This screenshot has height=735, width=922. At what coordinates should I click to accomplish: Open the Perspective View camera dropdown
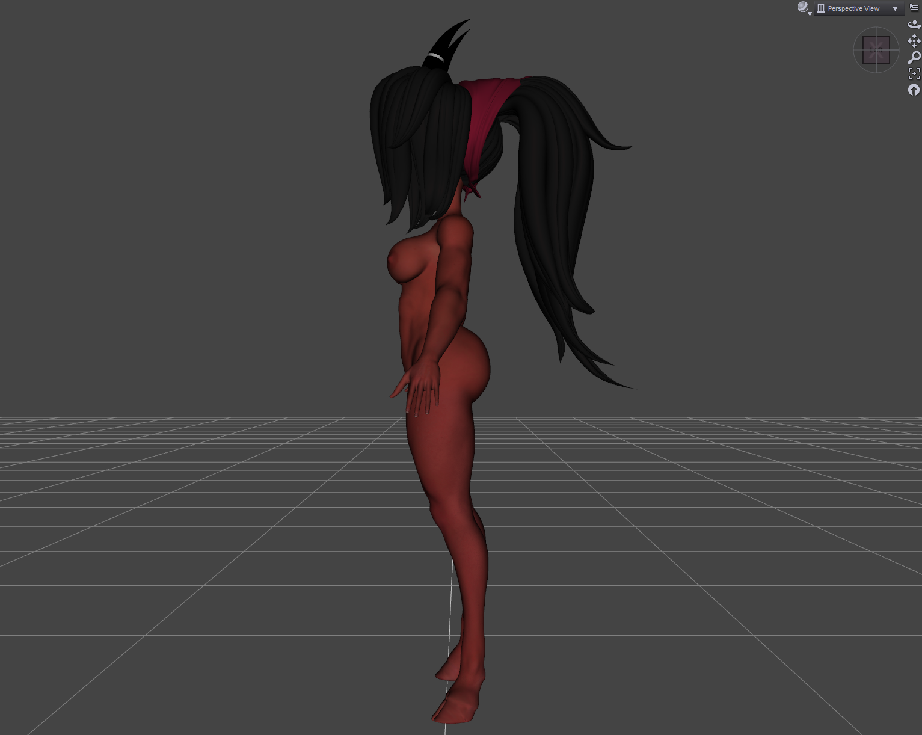pos(859,8)
